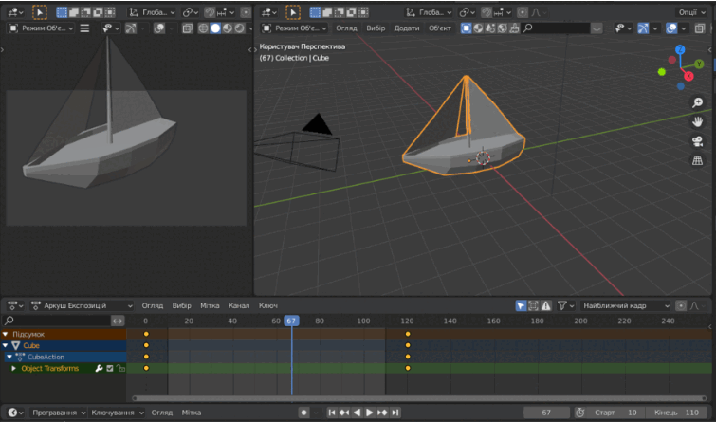The height and width of the screenshot is (422, 716).
Task: Open the editor type menu of the left viewport
Action: click(x=15, y=12)
